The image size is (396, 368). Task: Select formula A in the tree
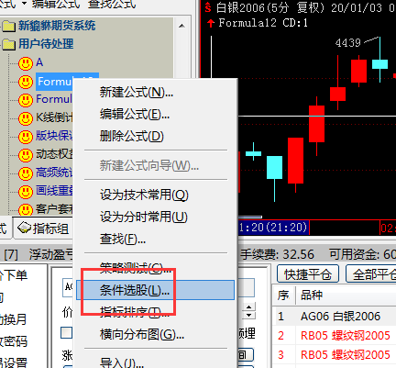click(39, 62)
